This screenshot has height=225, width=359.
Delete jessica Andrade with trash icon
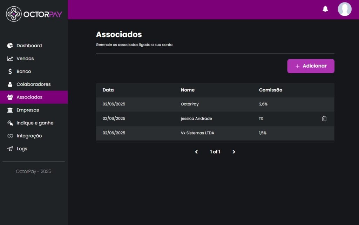[x=324, y=118]
